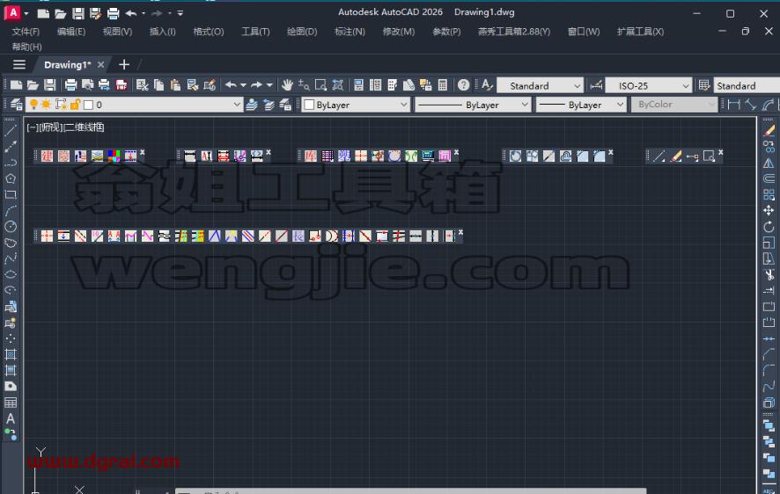
Task: Toggle layer viewport freeze icon
Action: (x=62, y=105)
